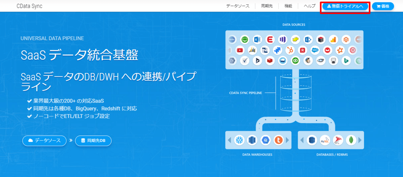This screenshot has height=177, width=403.
Task: Select the orange star data source icon
Action: (340, 50)
